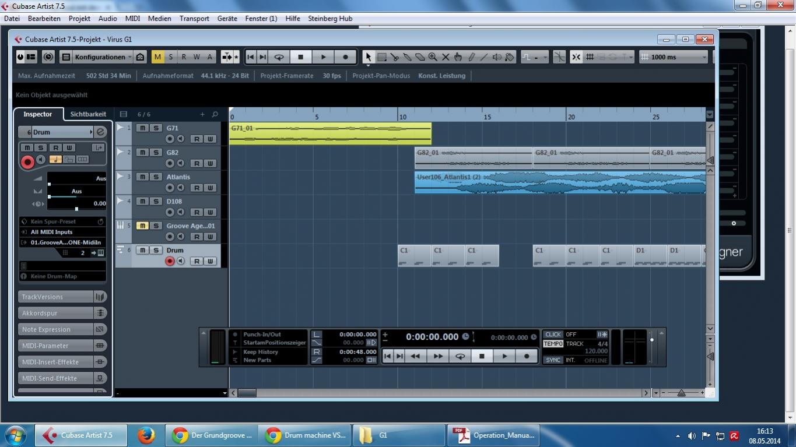
Task: Open the Home project setup icon
Action: pos(140,57)
